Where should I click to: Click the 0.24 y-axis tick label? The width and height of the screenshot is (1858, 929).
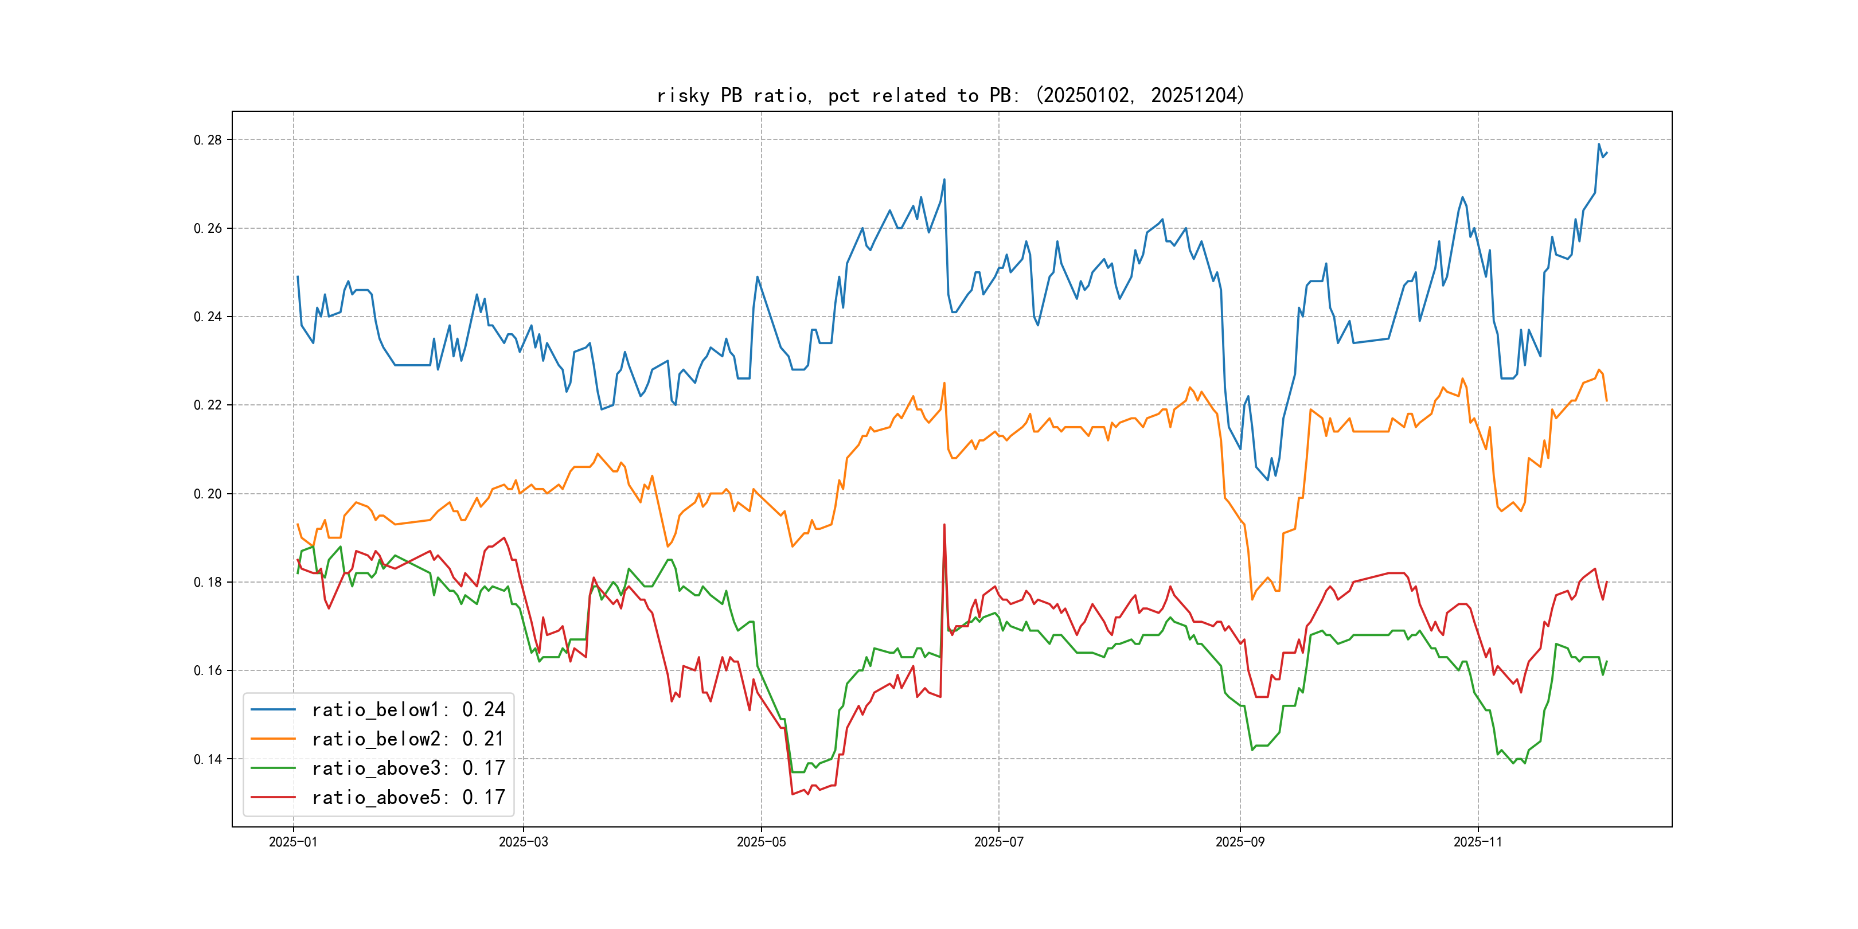click(208, 317)
